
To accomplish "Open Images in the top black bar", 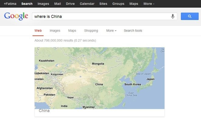I will click(43, 4).
